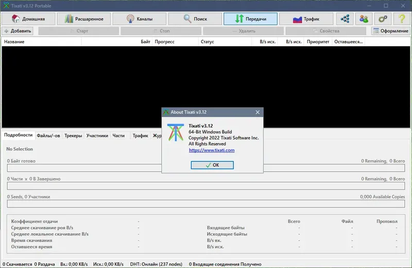This screenshot has width=412, height=268.
Task: Open the Трафик bandwidth section
Action: [306, 19]
